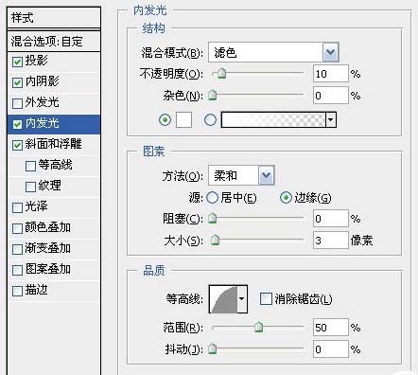Select 混合选项:自定 in the styles list
This screenshot has height=375, width=418.
[x=54, y=42]
